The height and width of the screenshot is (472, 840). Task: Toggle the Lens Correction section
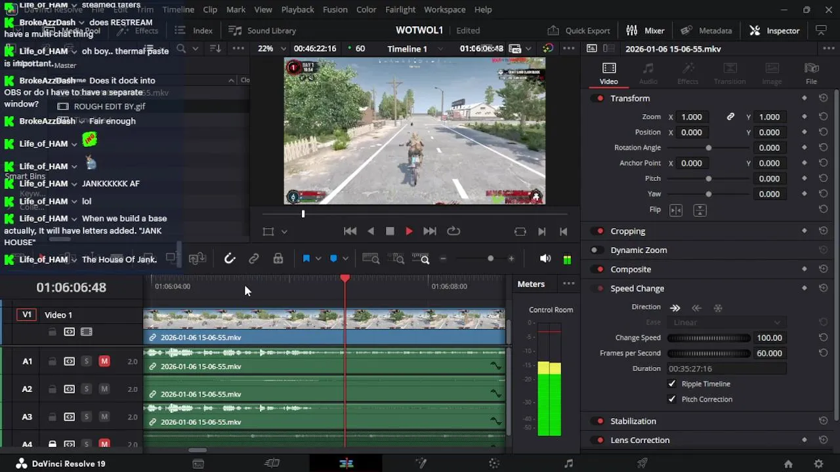(x=598, y=441)
